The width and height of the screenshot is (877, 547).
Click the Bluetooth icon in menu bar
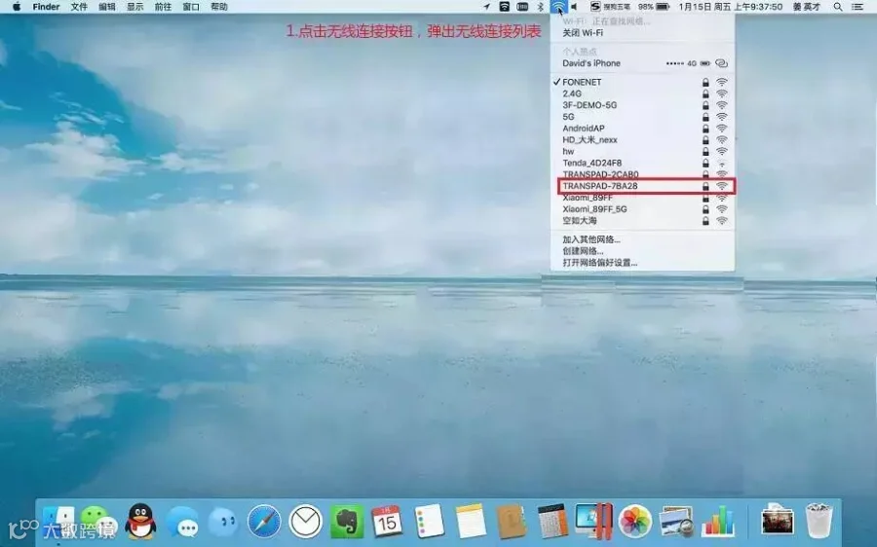click(x=540, y=7)
